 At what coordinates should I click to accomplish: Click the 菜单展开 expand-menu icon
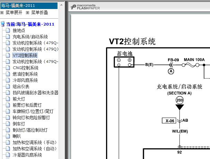tap(2, 13)
